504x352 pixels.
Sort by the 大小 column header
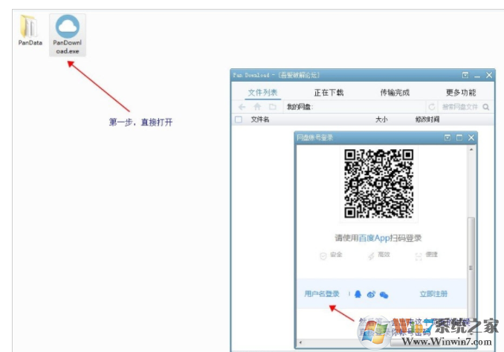(381, 120)
